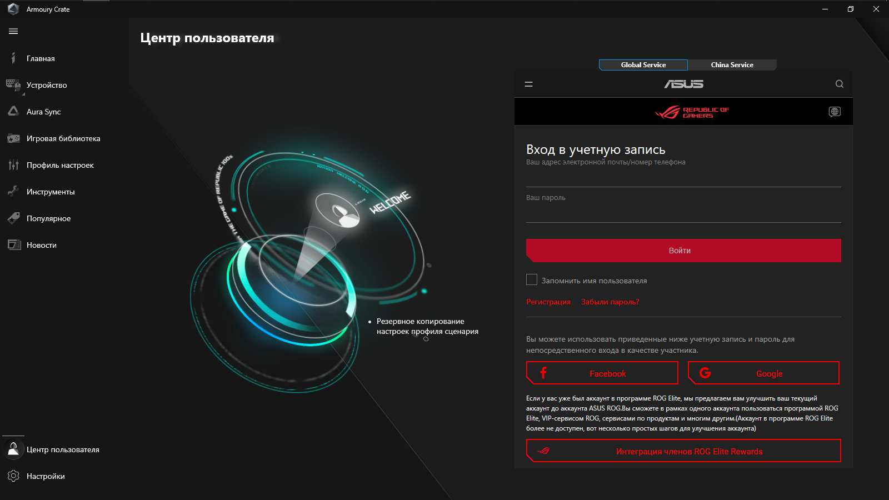The width and height of the screenshot is (889, 500).
Task: Click the ASUS logo in the header
Action: coord(683,84)
